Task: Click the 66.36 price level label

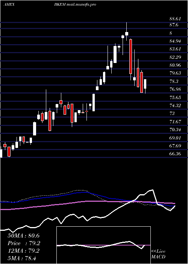Action: [x=175, y=153]
